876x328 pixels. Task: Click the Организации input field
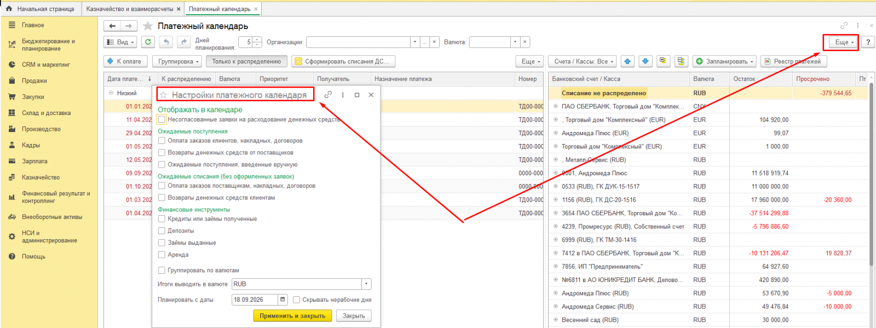359,42
